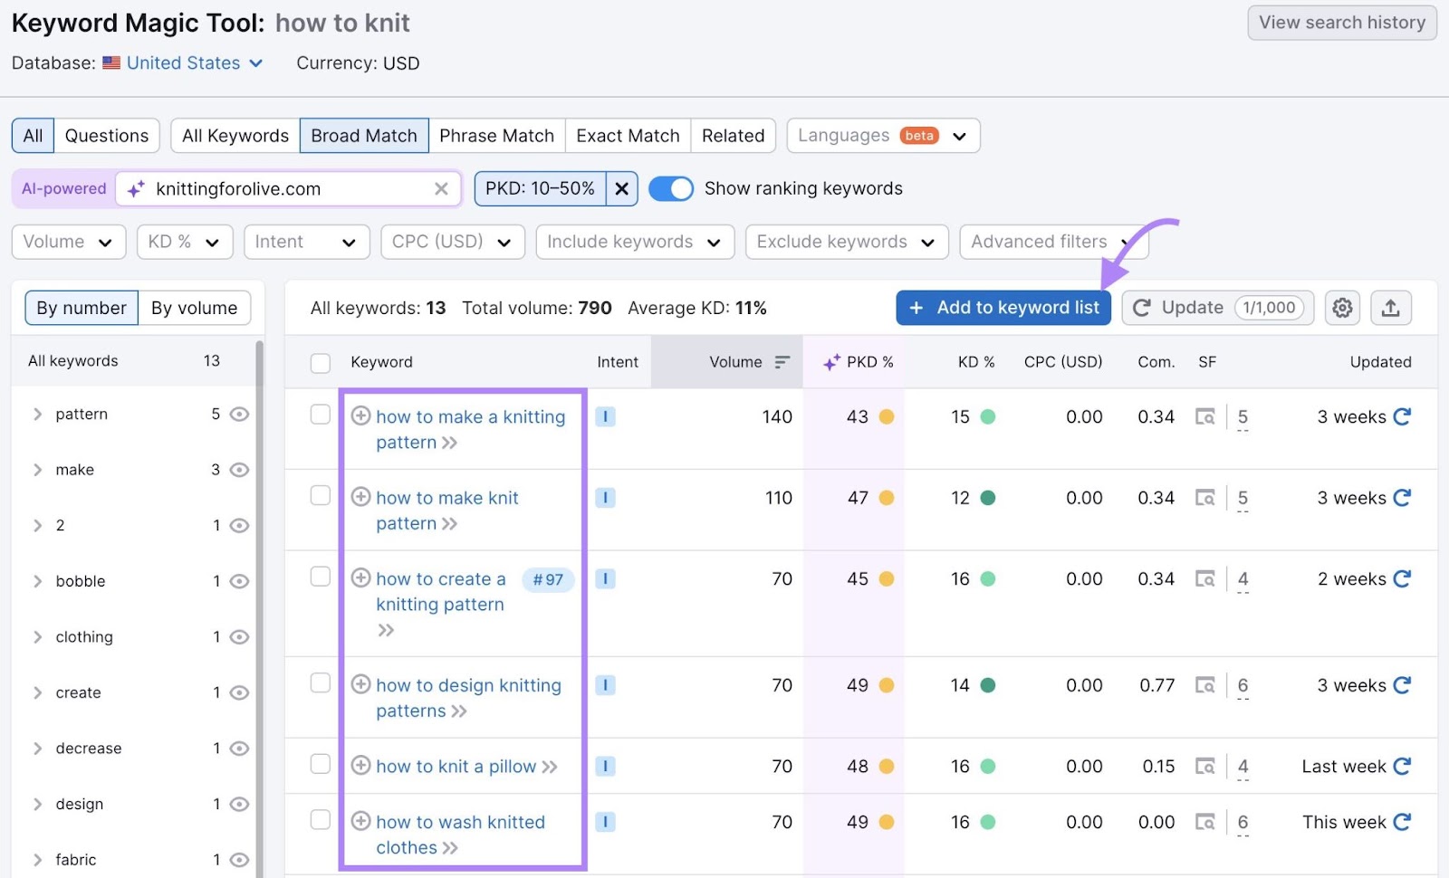
Task: Select All Keywords match type
Action: [x=235, y=136]
